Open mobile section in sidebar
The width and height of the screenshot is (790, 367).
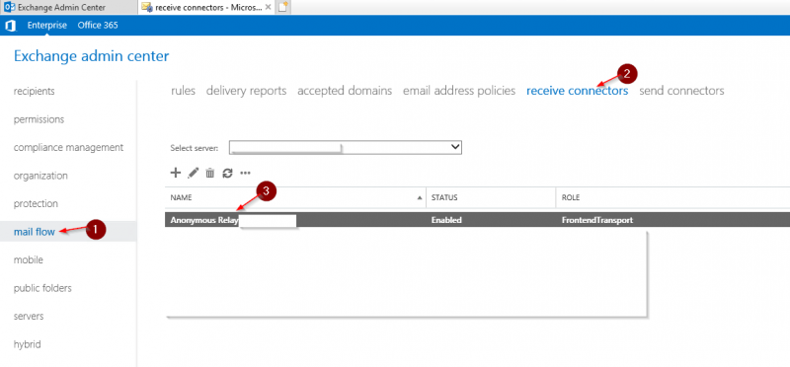click(29, 259)
